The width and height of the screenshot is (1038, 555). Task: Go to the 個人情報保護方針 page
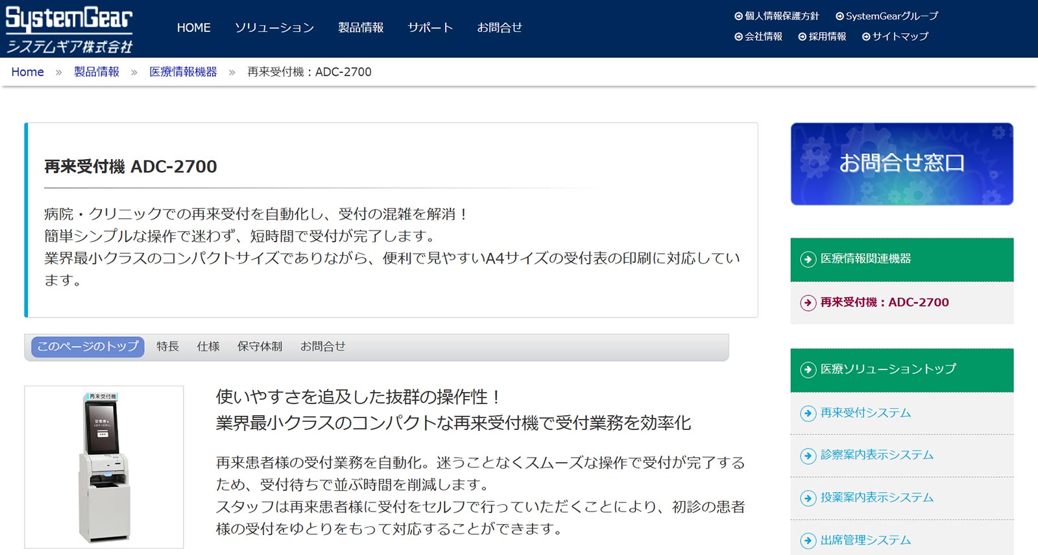click(782, 16)
